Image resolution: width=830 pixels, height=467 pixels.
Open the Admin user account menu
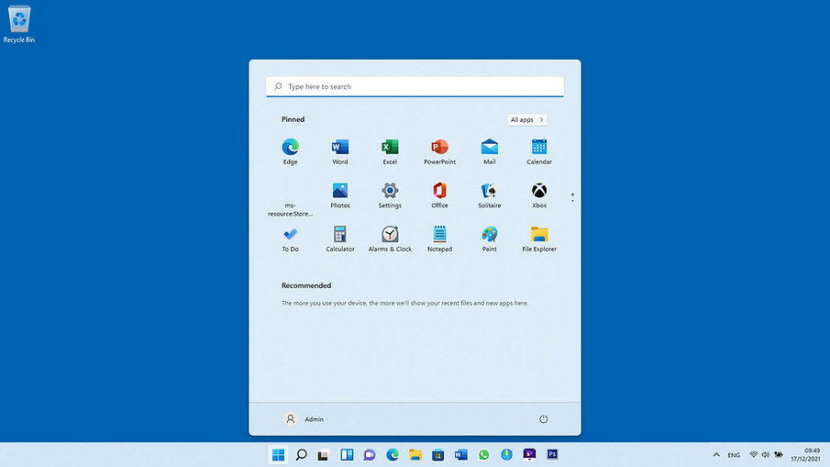point(304,418)
